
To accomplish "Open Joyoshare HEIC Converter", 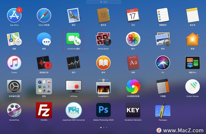I will (x=74, y=110).
